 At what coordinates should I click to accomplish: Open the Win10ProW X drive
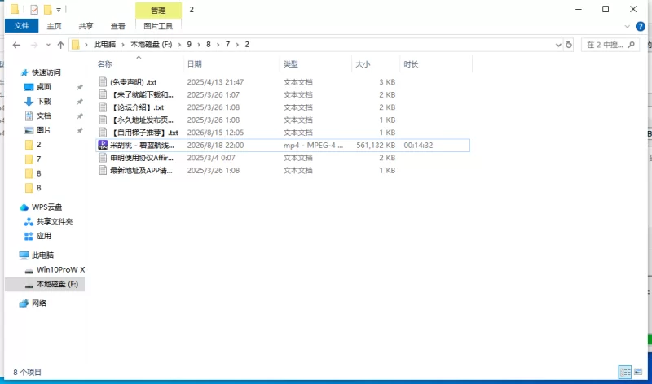(x=60, y=270)
